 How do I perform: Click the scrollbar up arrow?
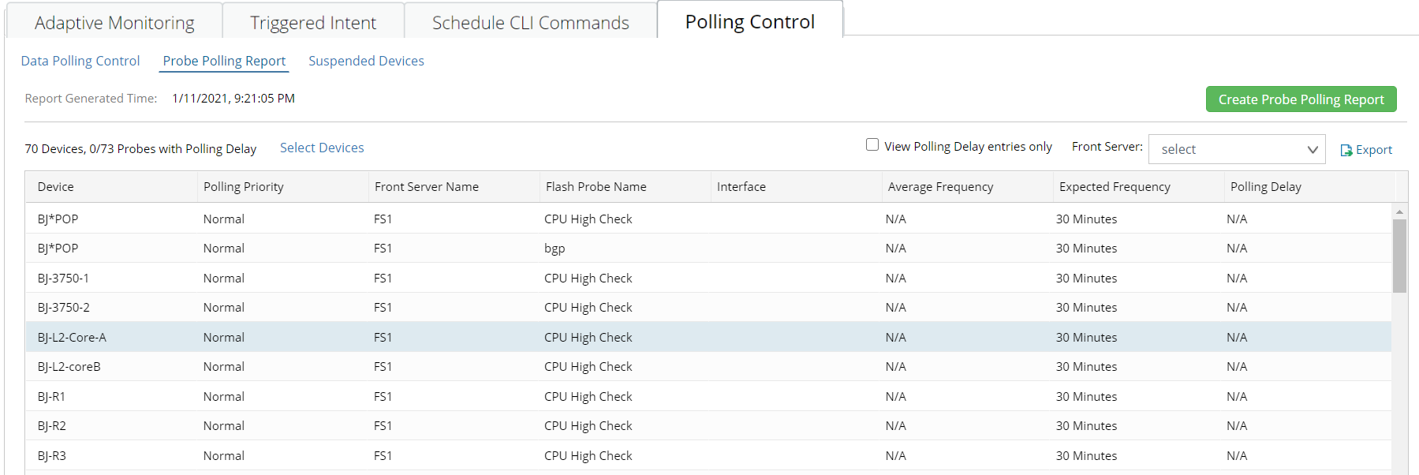(1399, 211)
